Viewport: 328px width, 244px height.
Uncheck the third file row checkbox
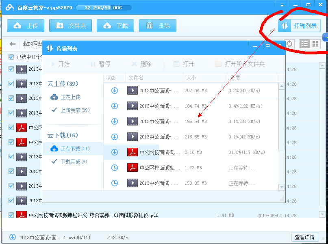tap(11, 98)
